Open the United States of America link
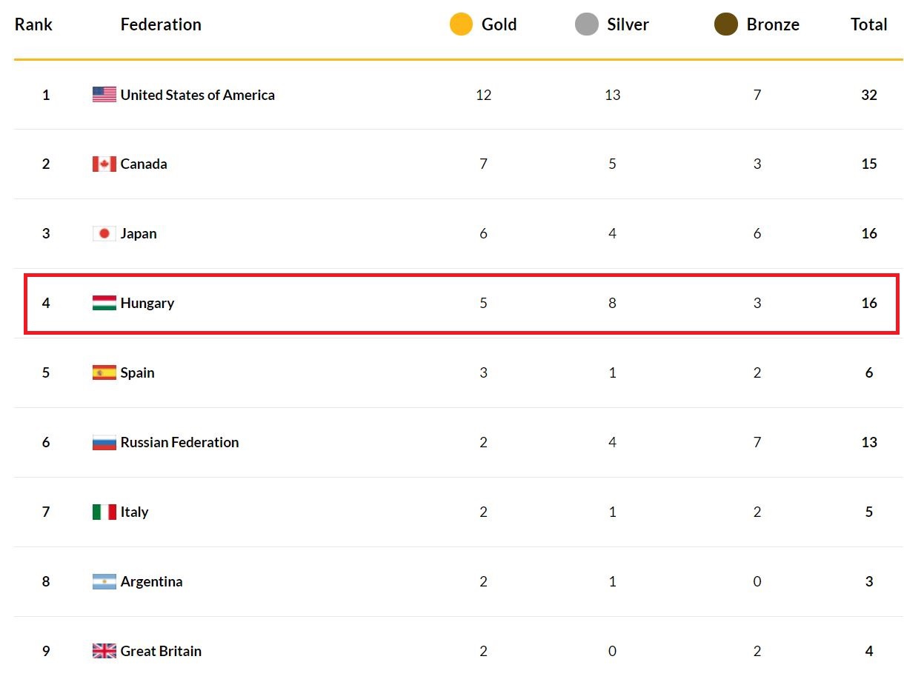This screenshot has width=904, height=682. click(x=197, y=95)
